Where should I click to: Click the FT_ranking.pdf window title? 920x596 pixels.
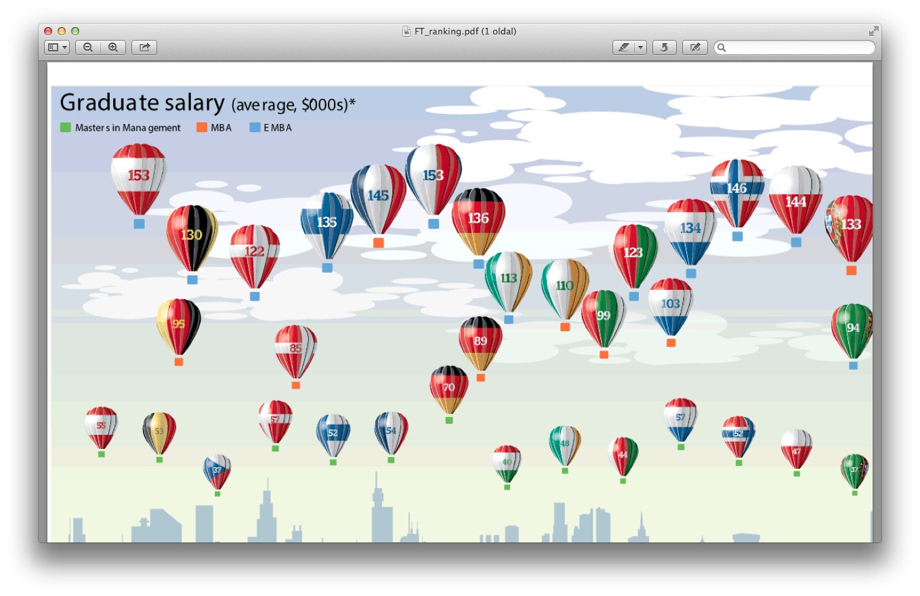[465, 31]
